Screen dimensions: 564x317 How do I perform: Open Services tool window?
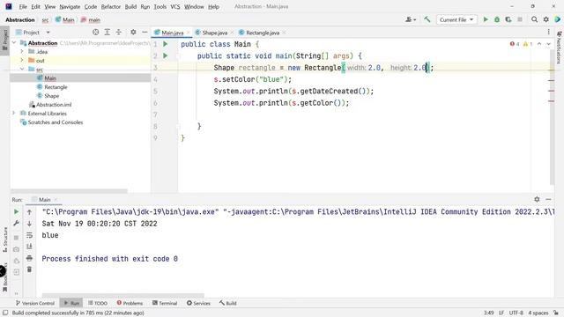point(198,303)
